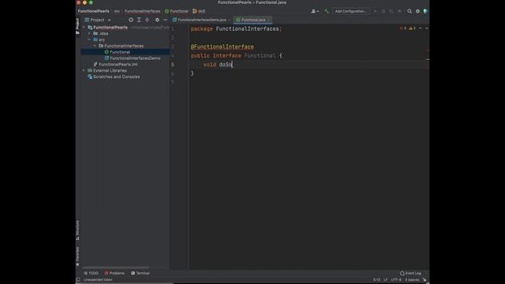This screenshot has width=505, height=284.
Task: Change UTF-8 file encoding in status bar
Action: point(396,280)
